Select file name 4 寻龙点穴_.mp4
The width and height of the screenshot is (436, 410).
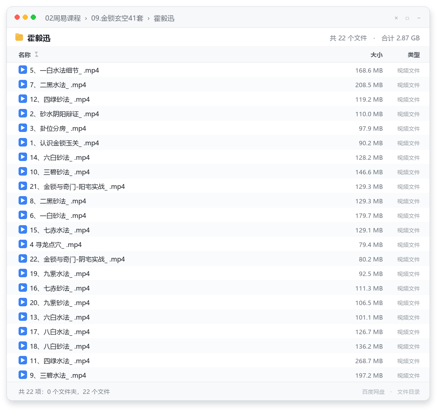(56, 245)
